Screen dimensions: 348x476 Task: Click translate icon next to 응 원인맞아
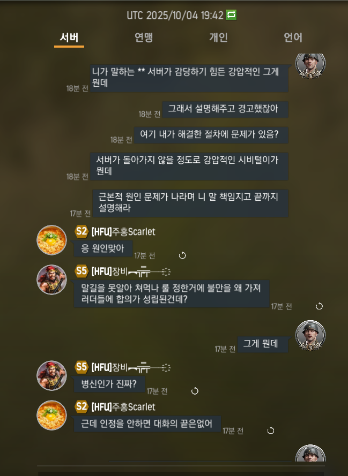pyautogui.click(x=182, y=255)
